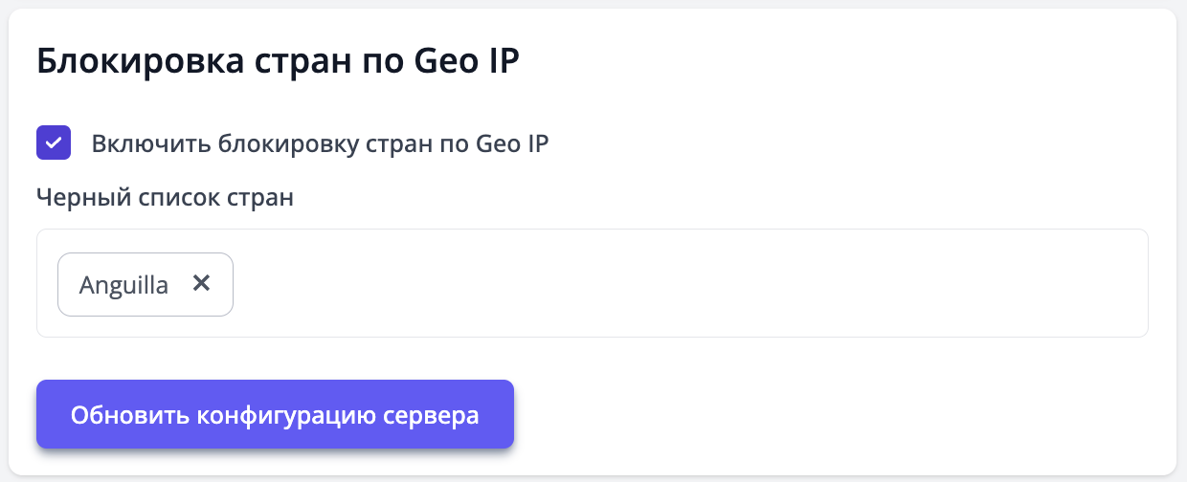Update the server configuration
Image resolution: width=1187 pixels, height=482 pixels.
[275, 415]
